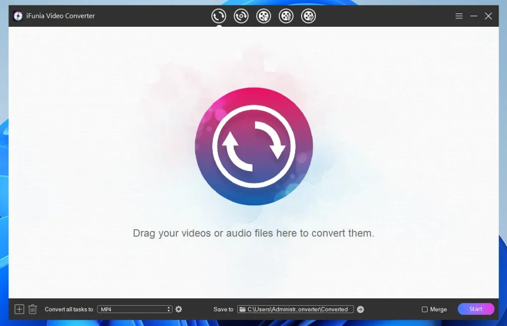Open the video Compress tool
The width and height of the screenshot is (507, 326).
(286, 16)
